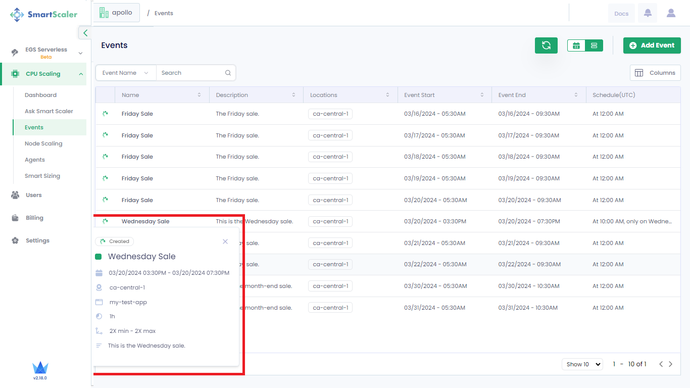This screenshot has height=388, width=690.
Task: Click the Add Event button
Action: (x=652, y=45)
